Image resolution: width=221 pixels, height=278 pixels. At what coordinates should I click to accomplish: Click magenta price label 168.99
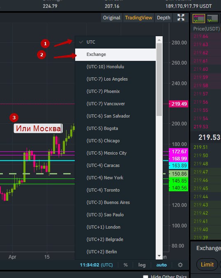coord(179,158)
